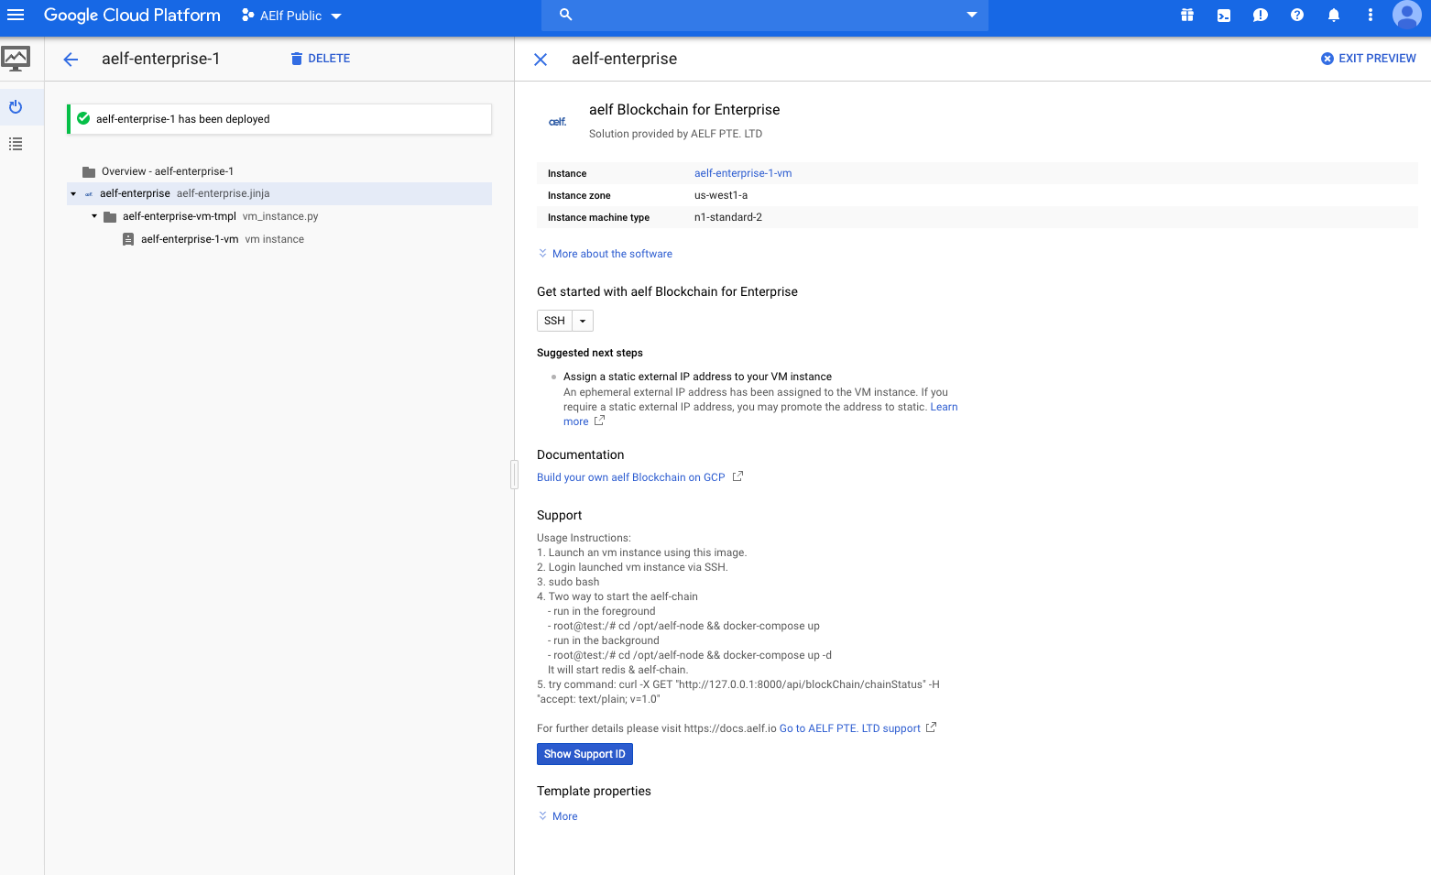Viewport: 1431px width, 875px height.
Task: Open the Type registry list icon
Action: 16,144
